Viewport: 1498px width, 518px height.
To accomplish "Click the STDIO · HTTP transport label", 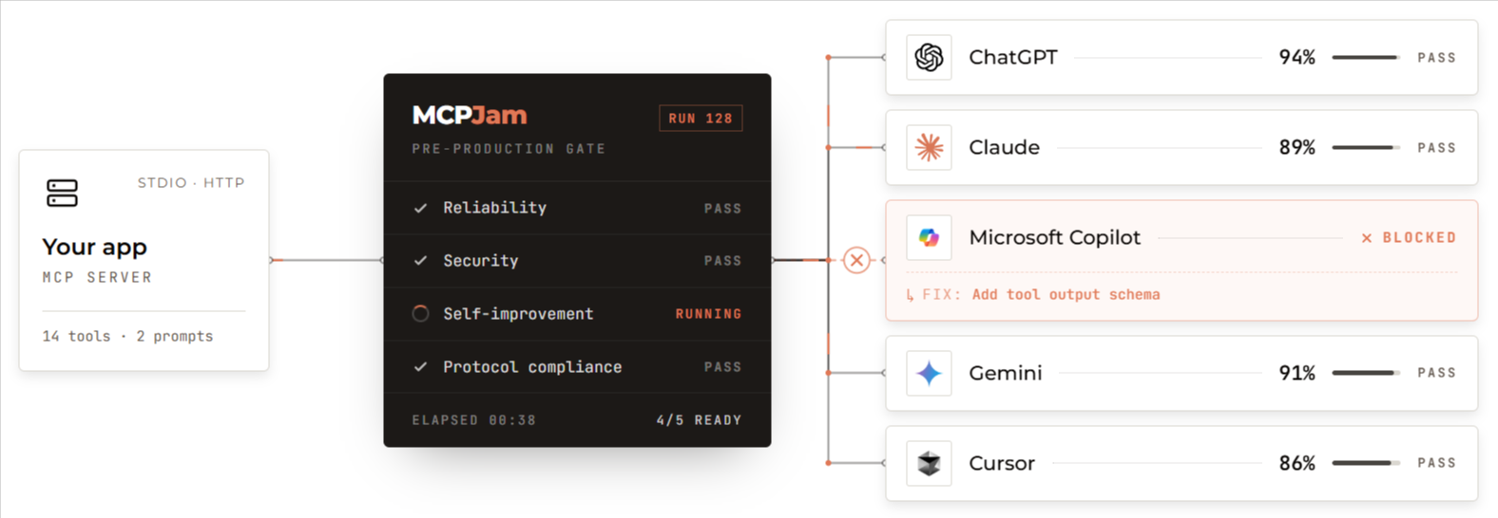I will click(x=191, y=183).
